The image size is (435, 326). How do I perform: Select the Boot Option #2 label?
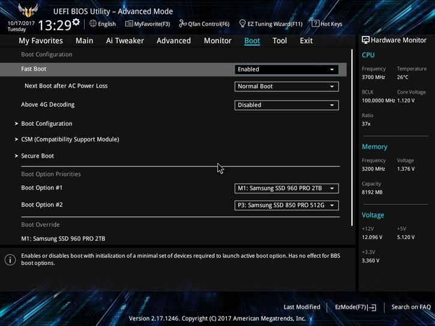pos(41,204)
